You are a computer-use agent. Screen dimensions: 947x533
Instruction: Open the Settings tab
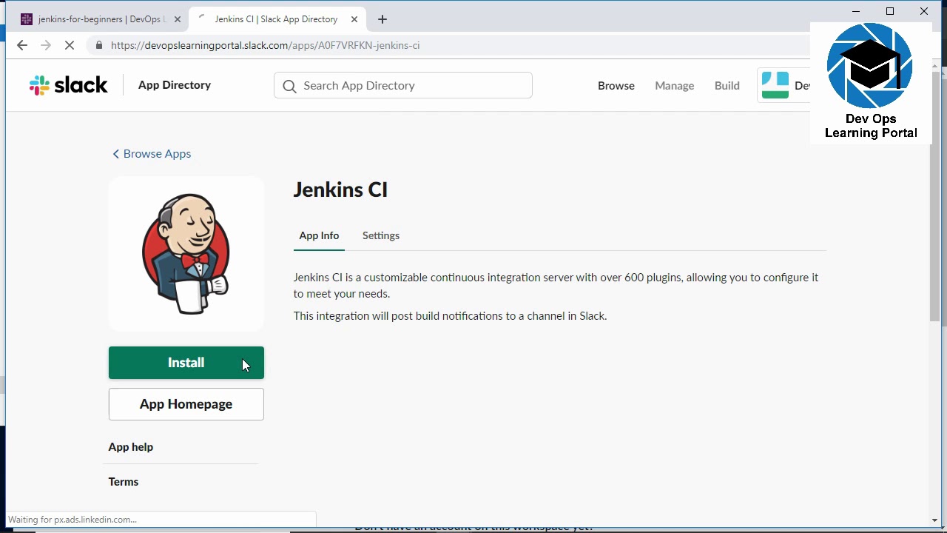click(381, 235)
